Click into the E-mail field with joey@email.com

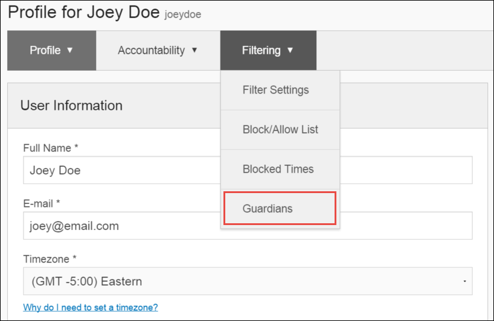coord(248,226)
